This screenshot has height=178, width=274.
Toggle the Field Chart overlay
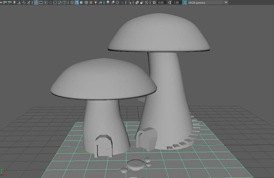[x=55, y=3]
